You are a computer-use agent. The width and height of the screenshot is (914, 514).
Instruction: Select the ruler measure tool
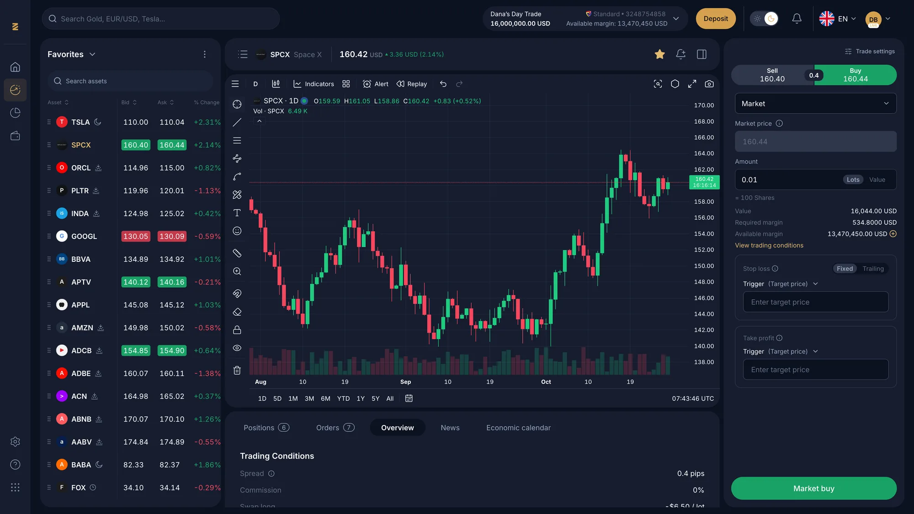[x=237, y=253]
